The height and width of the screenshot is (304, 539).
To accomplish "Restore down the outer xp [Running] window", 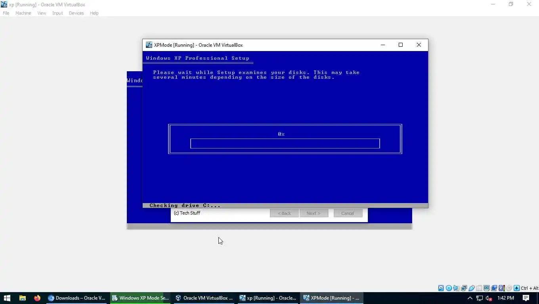I will click(511, 4).
